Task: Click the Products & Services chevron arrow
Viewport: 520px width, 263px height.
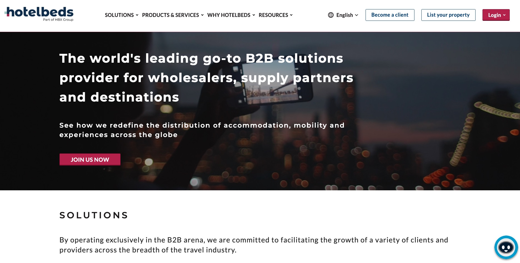Action: [202, 15]
